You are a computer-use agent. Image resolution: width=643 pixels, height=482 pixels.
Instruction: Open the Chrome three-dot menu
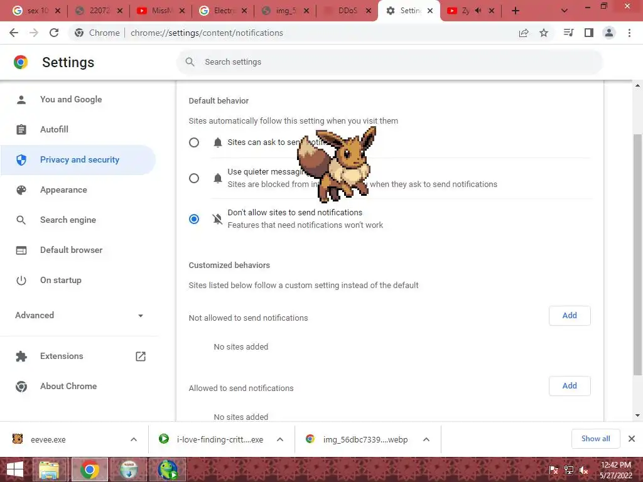point(629,33)
